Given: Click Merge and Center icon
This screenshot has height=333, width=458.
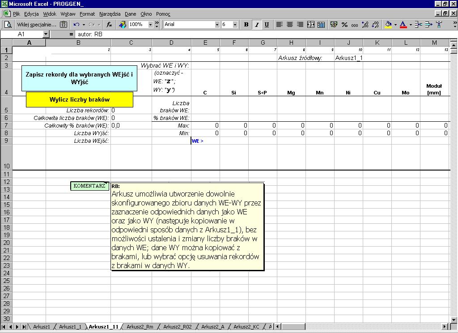Looking at the screenshot, I should (311, 25).
